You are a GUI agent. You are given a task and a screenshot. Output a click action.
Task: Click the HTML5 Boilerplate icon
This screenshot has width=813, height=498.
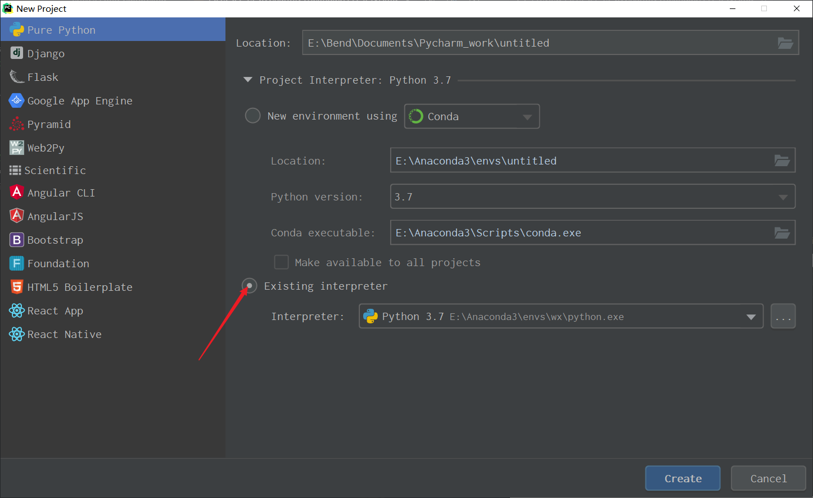coord(17,287)
